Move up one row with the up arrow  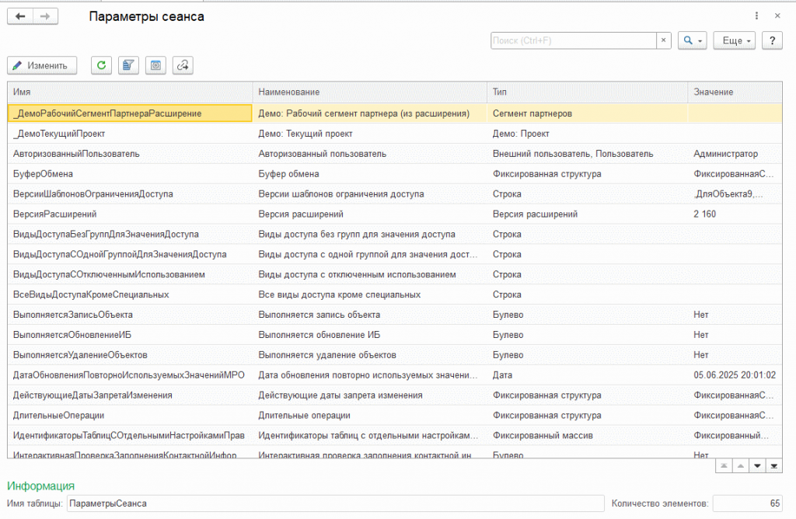tap(741, 465)
